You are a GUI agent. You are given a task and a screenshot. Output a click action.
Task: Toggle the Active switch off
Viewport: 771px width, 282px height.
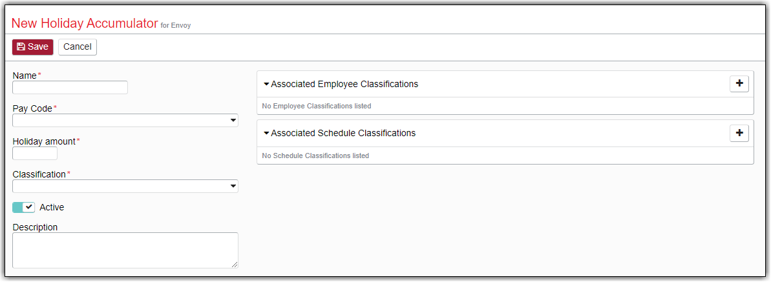pyautogui.click(x=24, y=207)
